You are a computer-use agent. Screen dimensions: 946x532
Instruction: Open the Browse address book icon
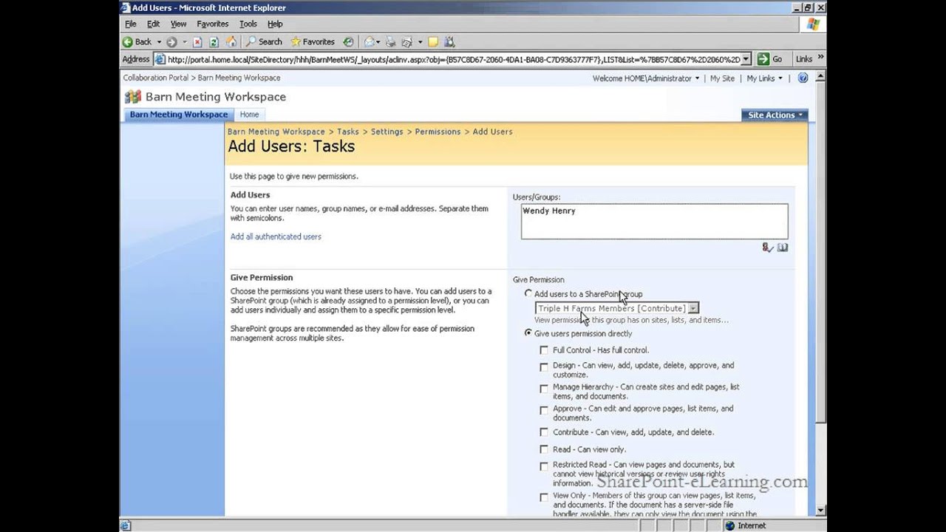click(x=783, y=248)
